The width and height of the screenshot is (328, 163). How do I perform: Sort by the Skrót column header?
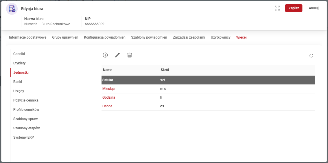click(x=165, y=70)
